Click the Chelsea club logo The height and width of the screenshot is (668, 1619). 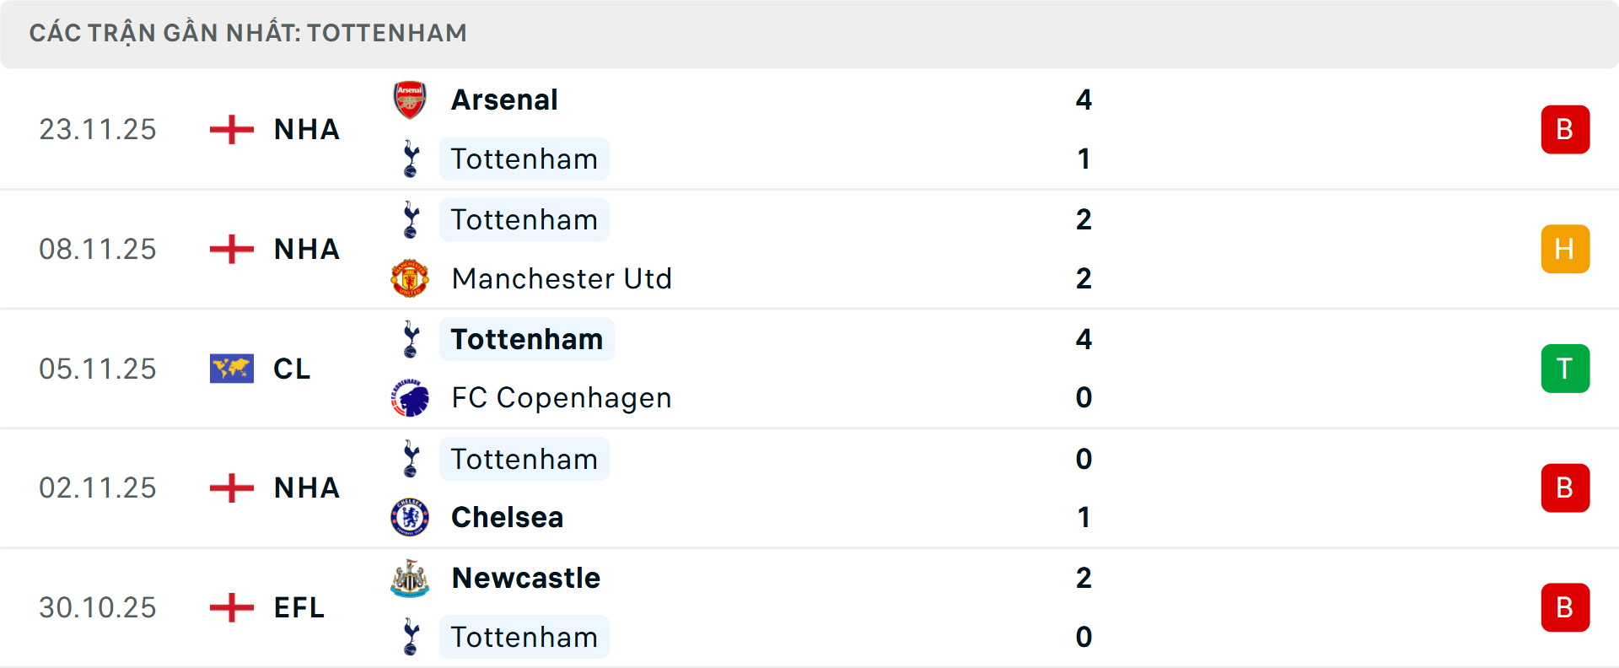click(x=411, y=518)
